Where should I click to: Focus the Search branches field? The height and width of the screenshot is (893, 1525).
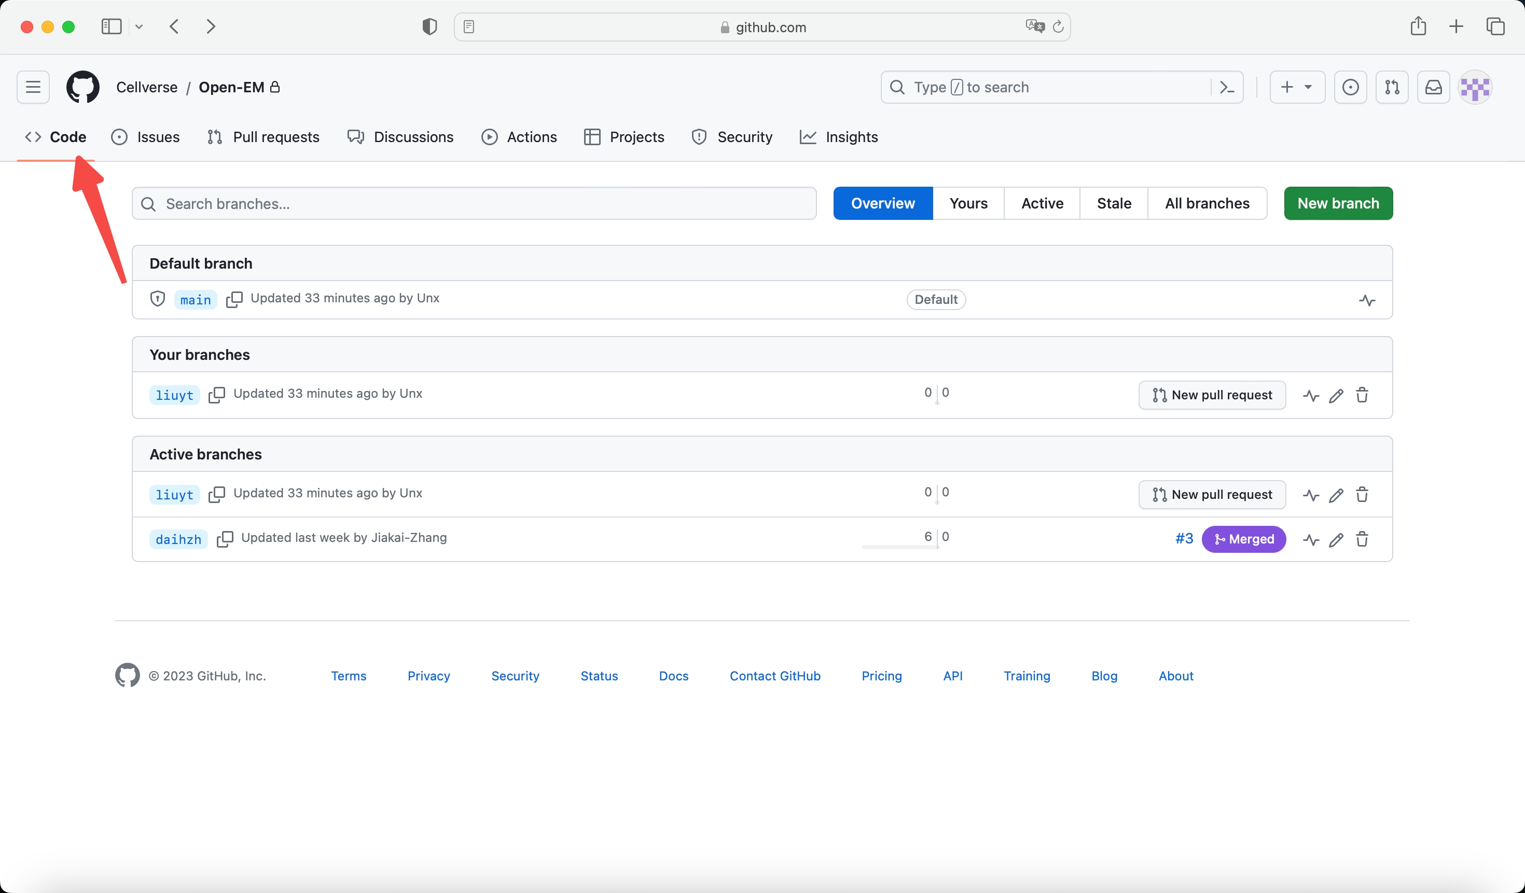(474, 203)
